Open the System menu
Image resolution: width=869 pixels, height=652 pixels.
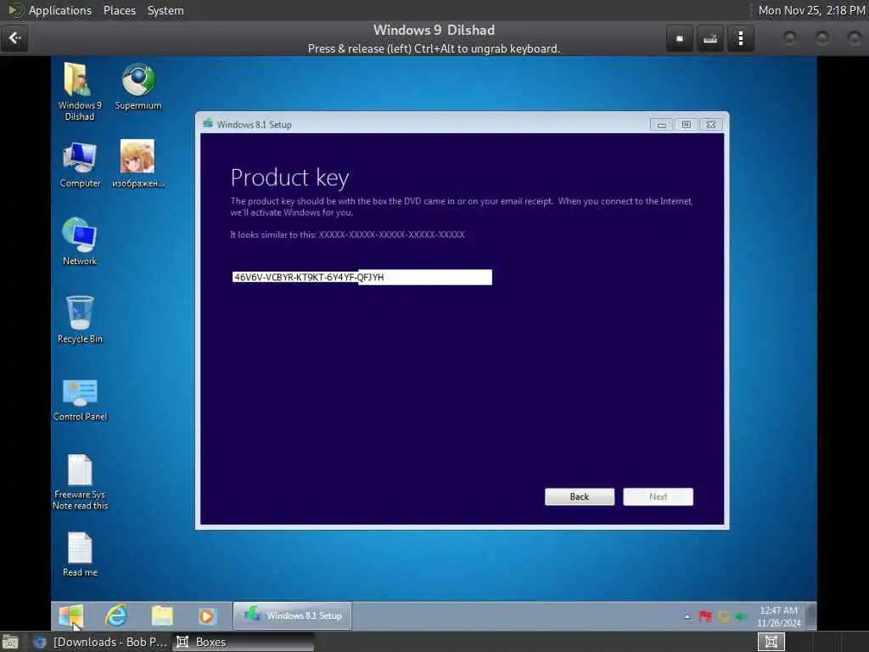pos(165,10)
